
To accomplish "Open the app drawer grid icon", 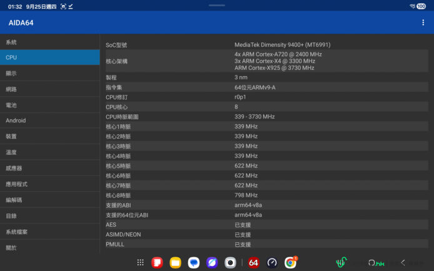I will point(140,262).
